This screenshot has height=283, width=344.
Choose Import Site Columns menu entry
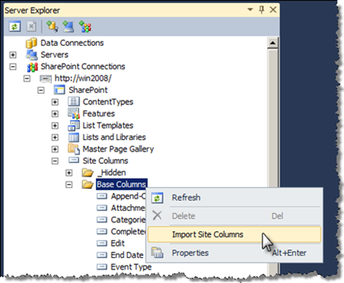[234, 234]
